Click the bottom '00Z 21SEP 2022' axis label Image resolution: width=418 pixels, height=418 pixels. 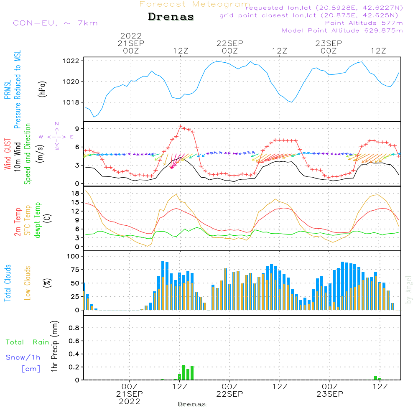(130, 394)
